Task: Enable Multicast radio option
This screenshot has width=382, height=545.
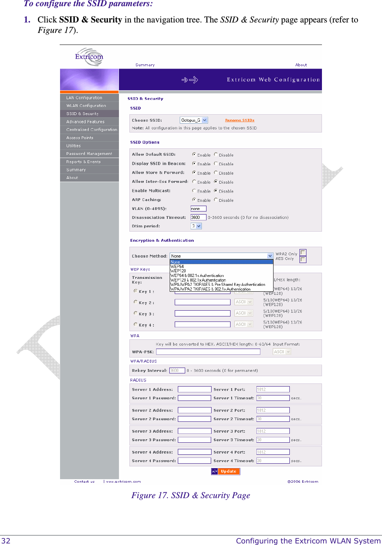Action: click(194, 191)
